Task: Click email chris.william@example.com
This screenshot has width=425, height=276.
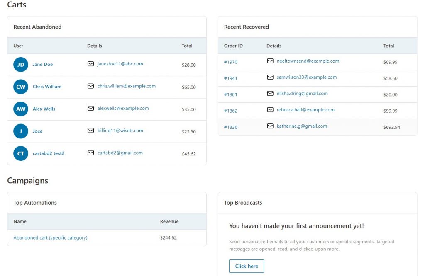Action: (x=127, y=86)
